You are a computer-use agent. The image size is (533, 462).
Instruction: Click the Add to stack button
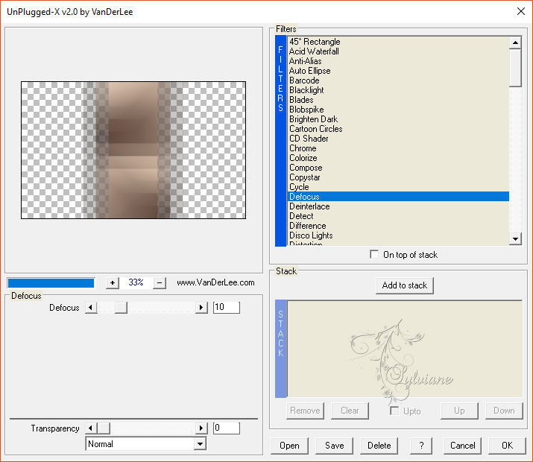click(x=405, y=285)
